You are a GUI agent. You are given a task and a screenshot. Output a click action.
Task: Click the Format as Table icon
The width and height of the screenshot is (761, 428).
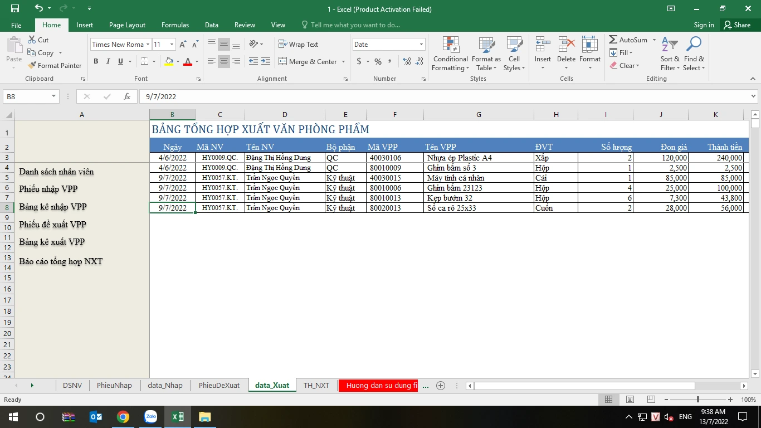(x=486, y=53)
